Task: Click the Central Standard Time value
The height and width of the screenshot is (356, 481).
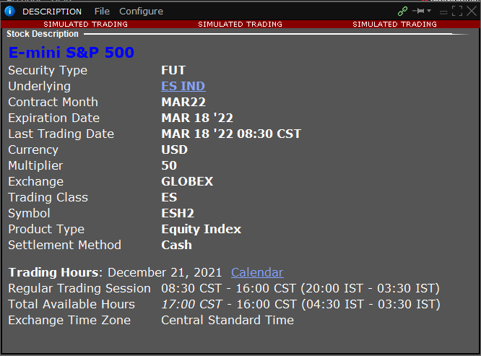Action: (227, 320)
